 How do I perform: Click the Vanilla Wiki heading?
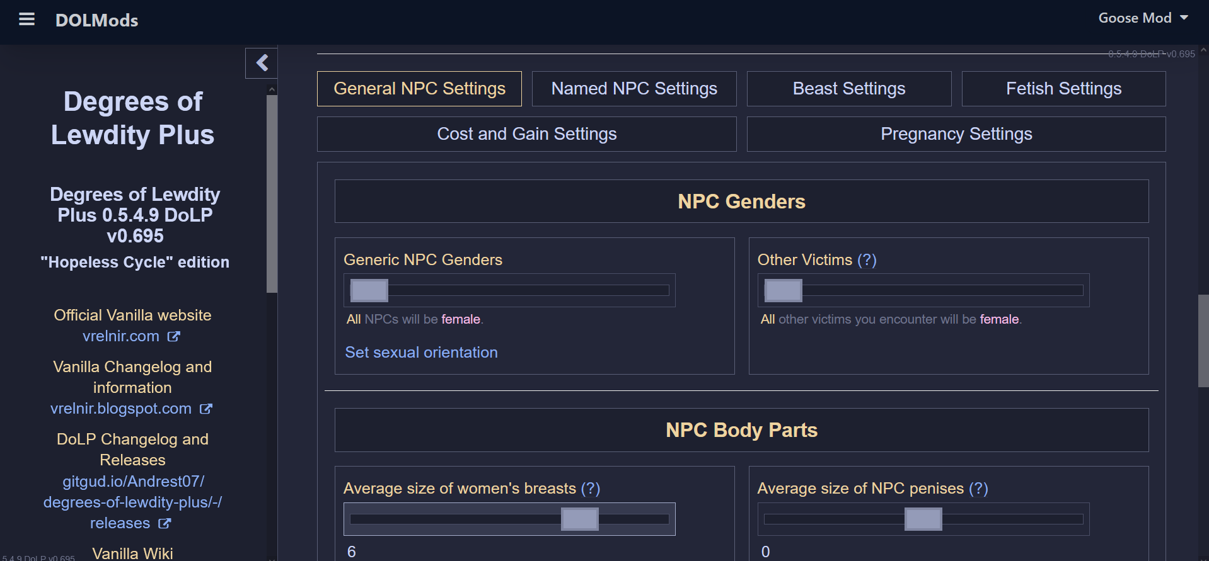132,553
